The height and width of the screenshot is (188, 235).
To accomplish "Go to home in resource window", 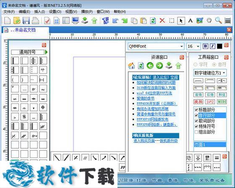I will (131, 66).
